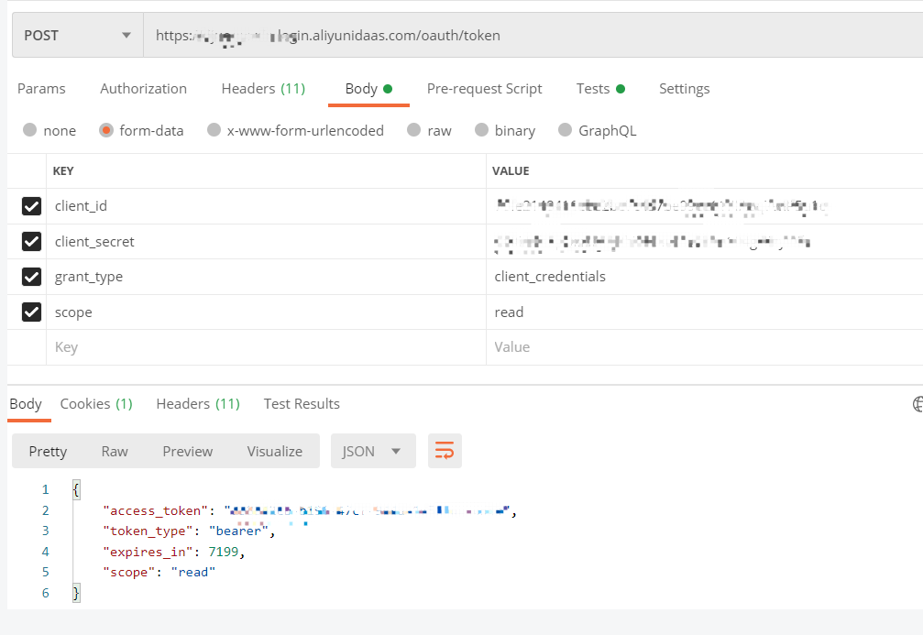Click the client_secret key cell
Image resolution: width=923 pixels, height=635 pixels.
click(266, 241)
